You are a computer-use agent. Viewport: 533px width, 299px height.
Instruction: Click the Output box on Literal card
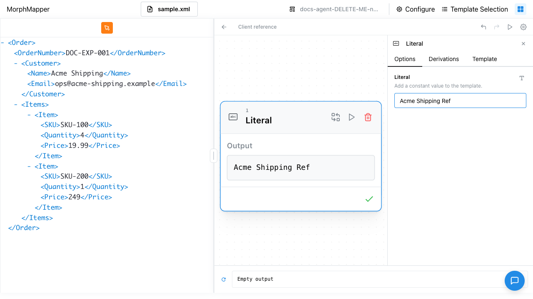pos(301,168)
